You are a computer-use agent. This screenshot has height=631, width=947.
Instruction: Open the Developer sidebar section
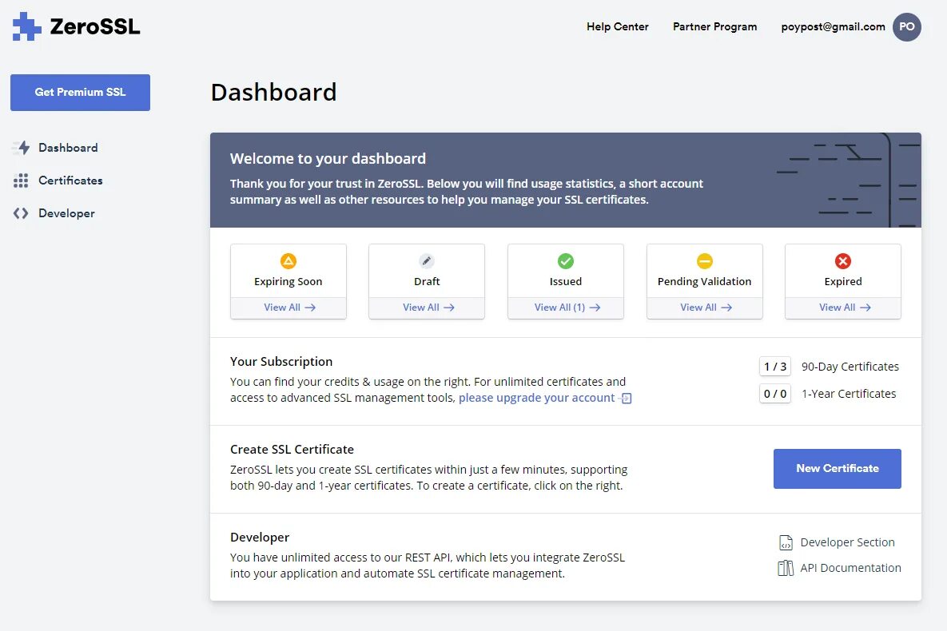point(66,213)
